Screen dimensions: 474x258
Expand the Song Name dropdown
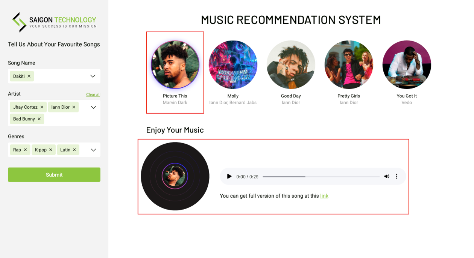point(93,76)
